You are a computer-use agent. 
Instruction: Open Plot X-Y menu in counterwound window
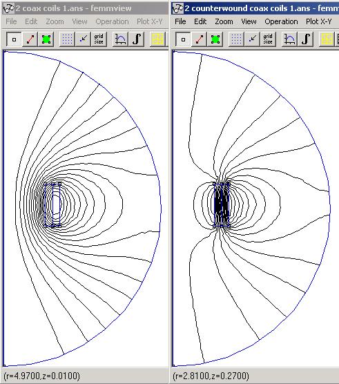tap(319, 21)
